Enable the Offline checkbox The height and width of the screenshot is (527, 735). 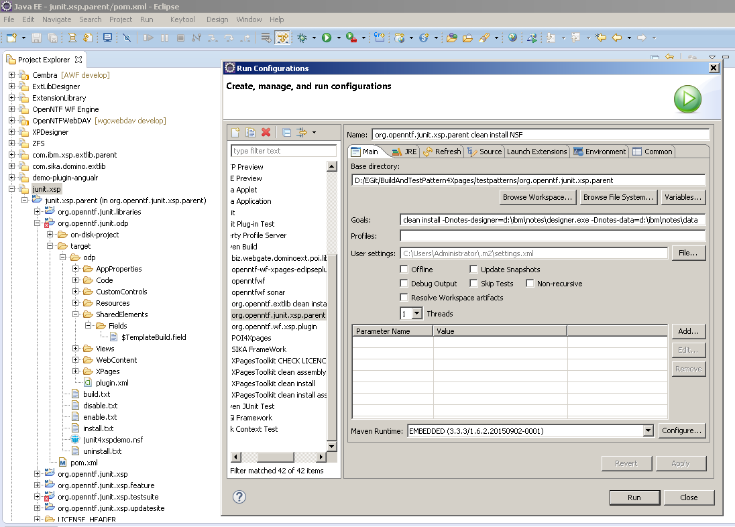pos(404,270)
